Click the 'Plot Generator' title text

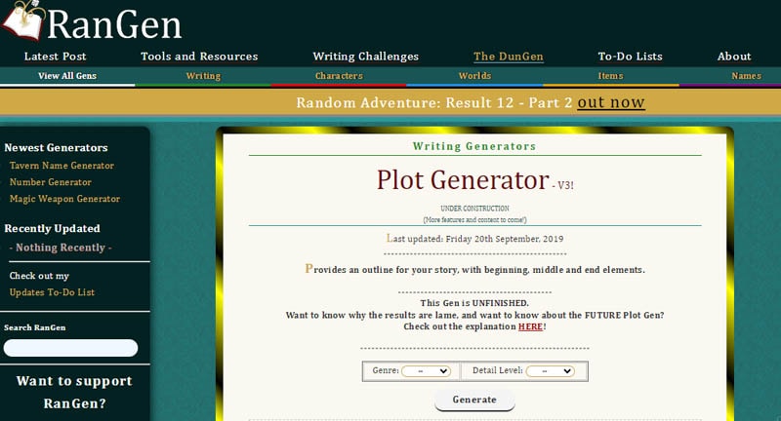463,180
